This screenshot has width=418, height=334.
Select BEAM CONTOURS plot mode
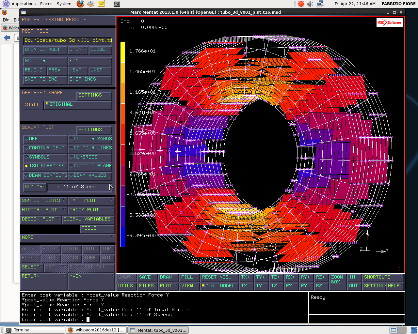(45, 175)
